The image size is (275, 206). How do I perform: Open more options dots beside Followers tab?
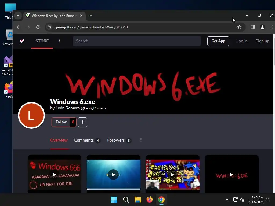[141, 140]
